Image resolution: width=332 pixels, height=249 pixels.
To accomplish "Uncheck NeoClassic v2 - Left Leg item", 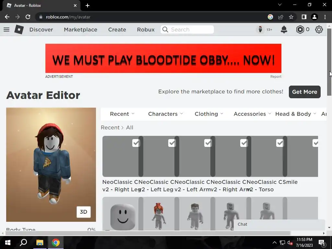I will 172,143.
